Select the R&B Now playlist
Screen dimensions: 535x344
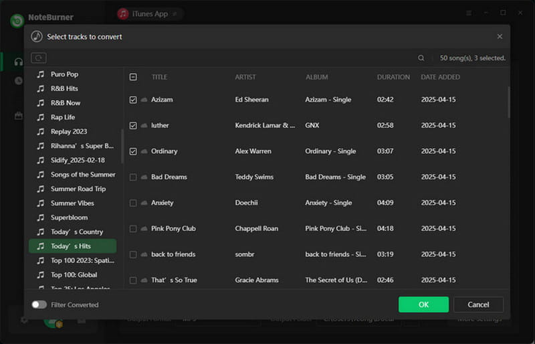tap(73, 103)
